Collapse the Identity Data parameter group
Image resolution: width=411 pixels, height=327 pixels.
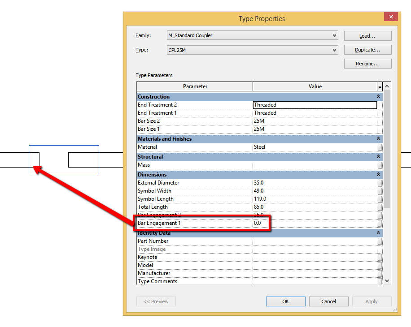pos(378,232)
